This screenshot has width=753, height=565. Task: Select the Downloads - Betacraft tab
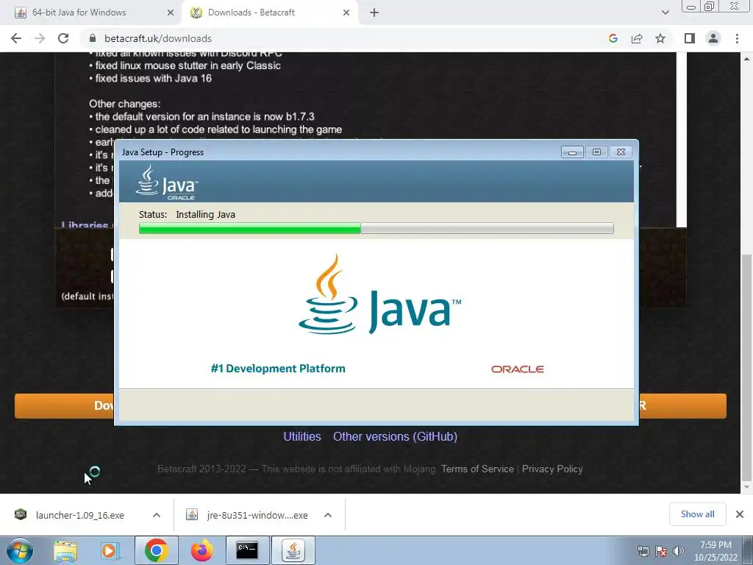(x=269, y=13)
